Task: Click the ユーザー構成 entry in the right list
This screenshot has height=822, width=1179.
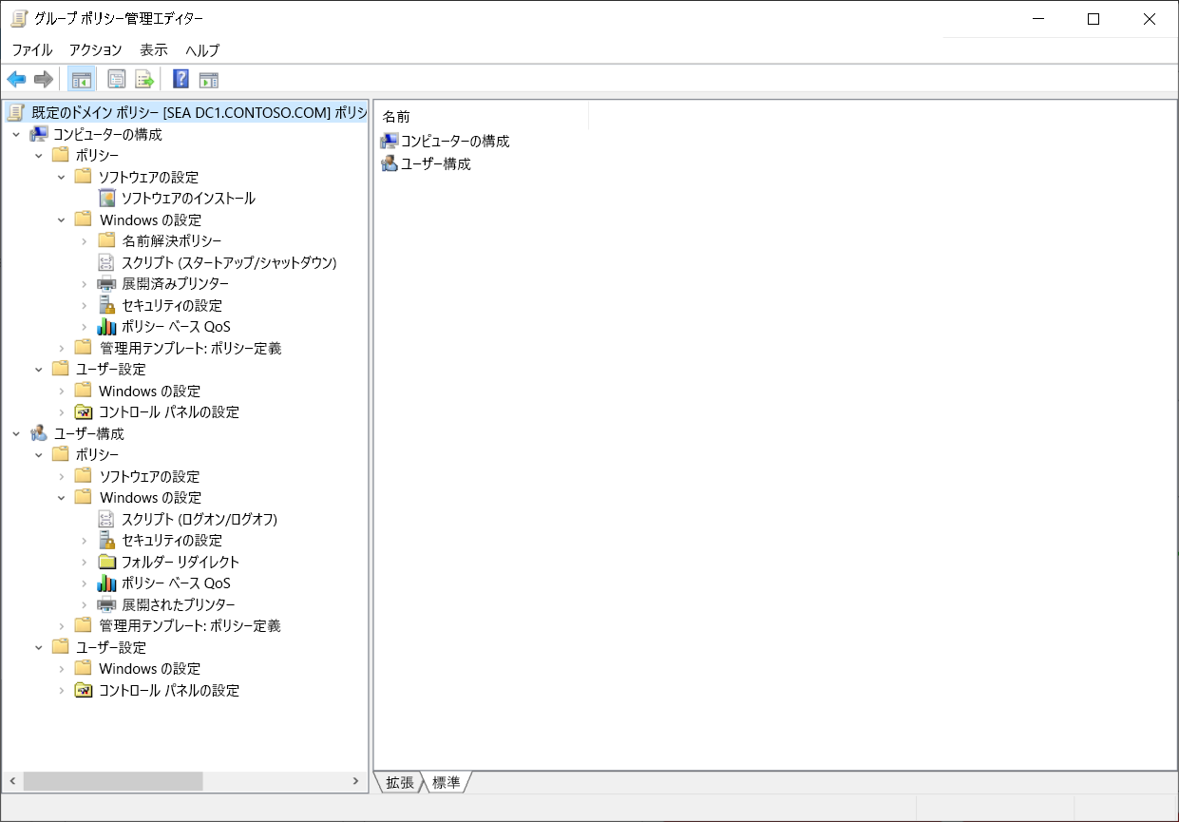Action: pos(435,163)
